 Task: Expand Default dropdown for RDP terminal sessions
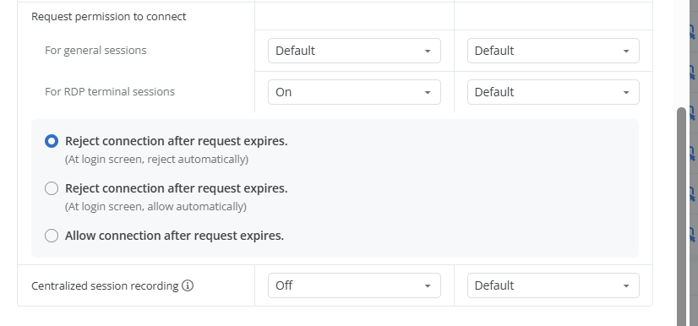[x=553, y=92]
